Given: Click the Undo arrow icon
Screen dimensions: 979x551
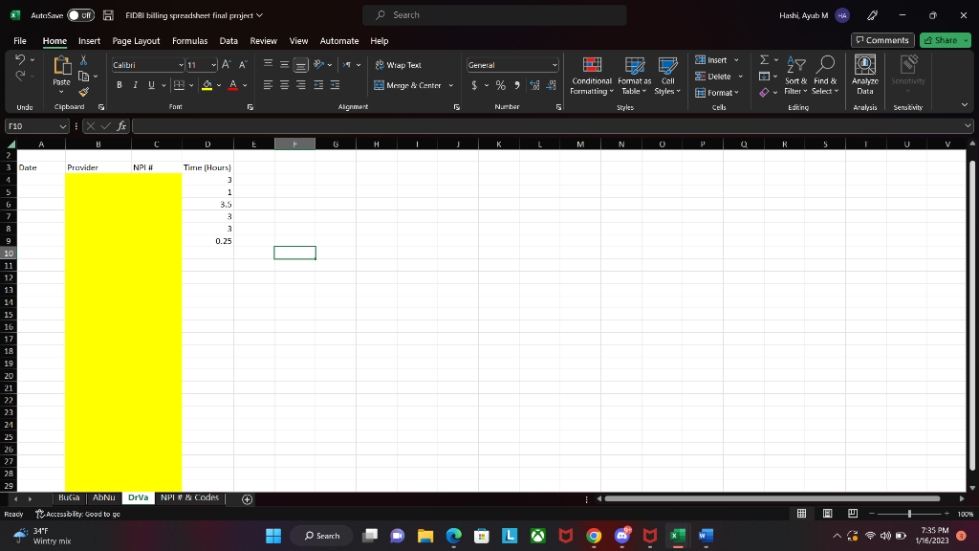Looking at the screenshot, I should pyautogui.click(x=20, y=59).
